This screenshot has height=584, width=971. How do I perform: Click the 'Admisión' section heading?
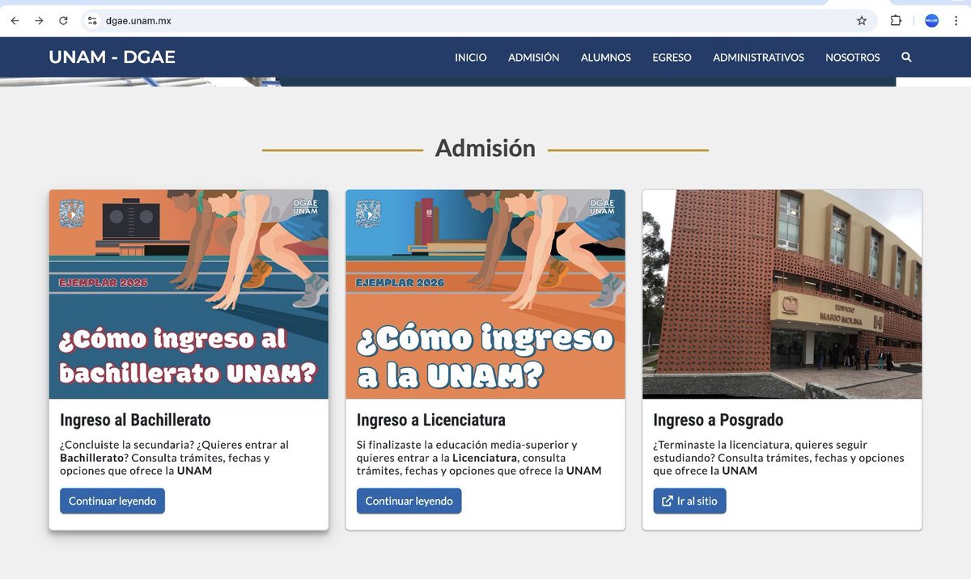(x=485, y=148)
